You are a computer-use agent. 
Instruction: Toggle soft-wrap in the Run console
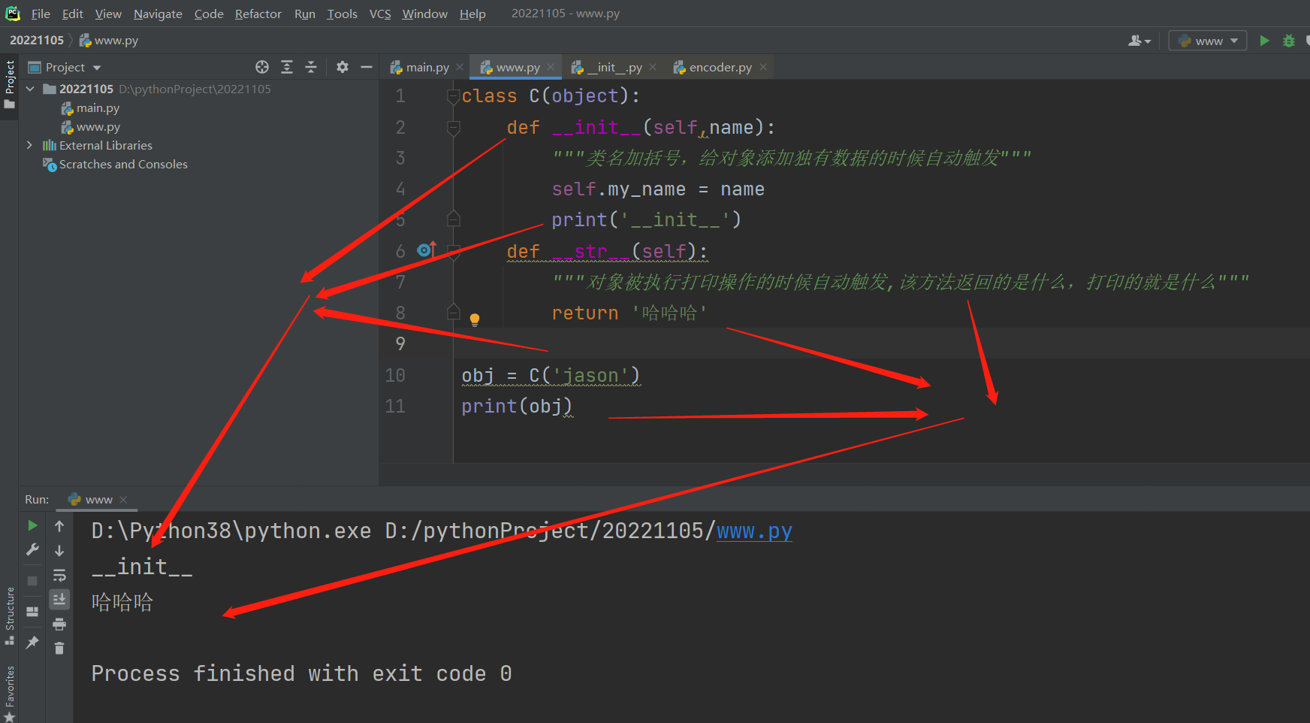[x=59, y=576]
